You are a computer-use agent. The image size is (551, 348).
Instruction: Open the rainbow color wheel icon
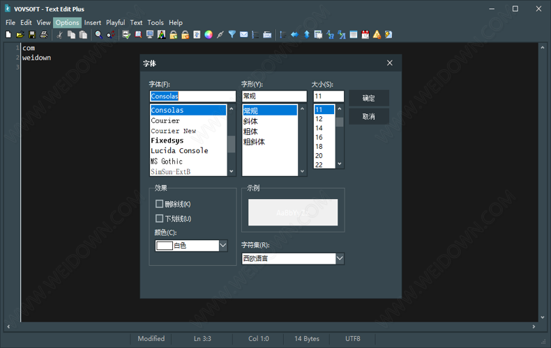pyautogui.click(x=209, y=34)
